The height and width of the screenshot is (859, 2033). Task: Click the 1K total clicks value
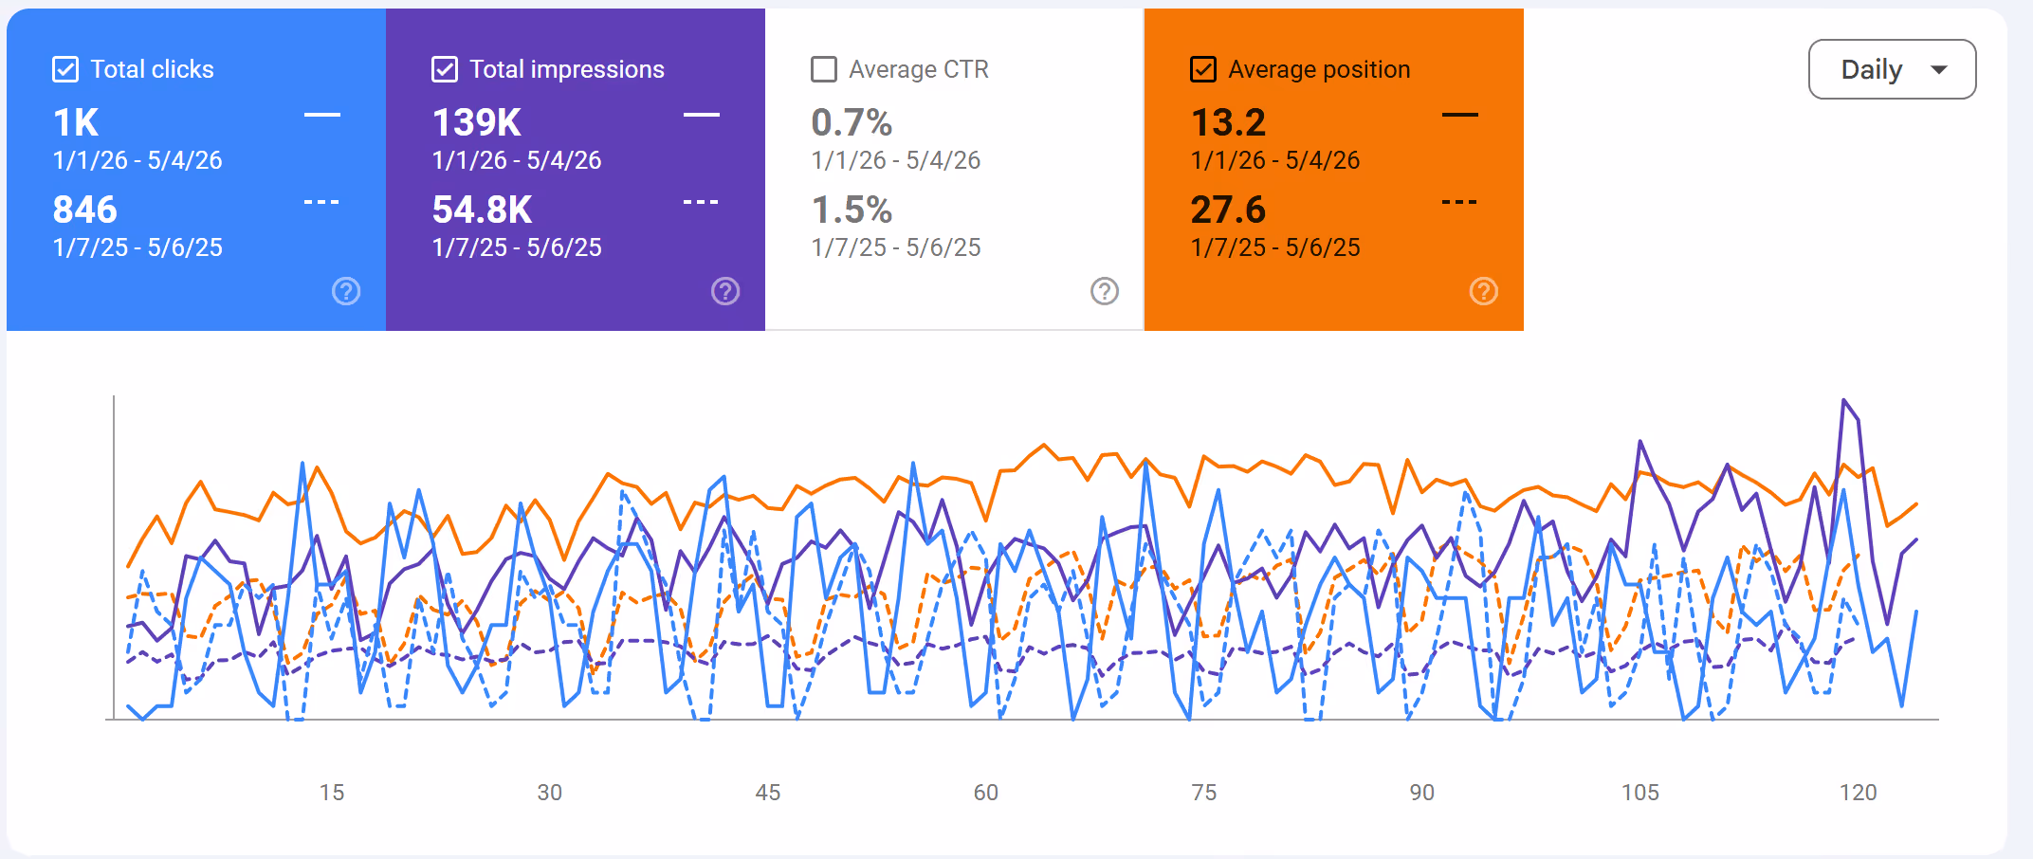point(76,122)
